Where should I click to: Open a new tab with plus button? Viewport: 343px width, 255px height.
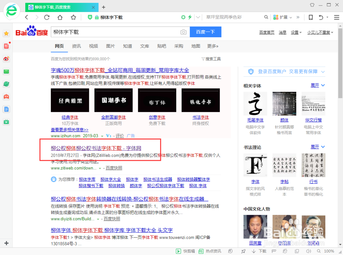pyautogui.click(x=104, y=7)
